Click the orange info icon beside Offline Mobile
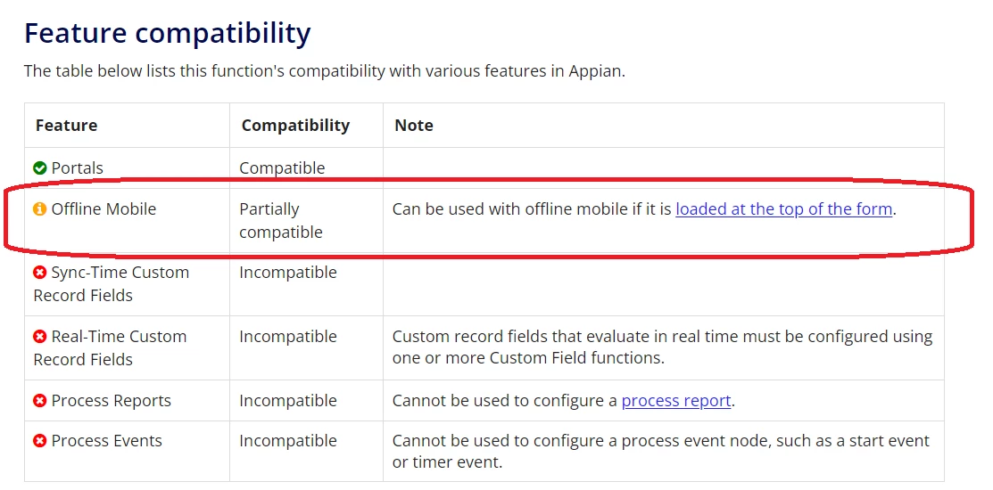Screen dimensions: 993x490 [x=40, y=209]
